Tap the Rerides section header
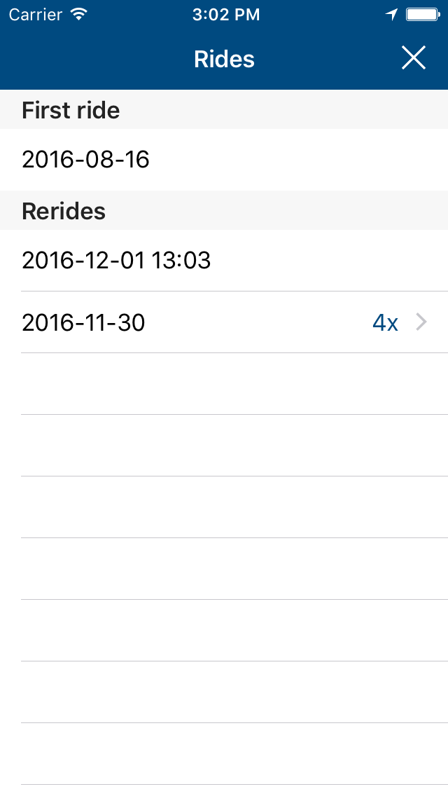Image resolution: width=448 pixels, height=796 pixels. pos(64,210)
